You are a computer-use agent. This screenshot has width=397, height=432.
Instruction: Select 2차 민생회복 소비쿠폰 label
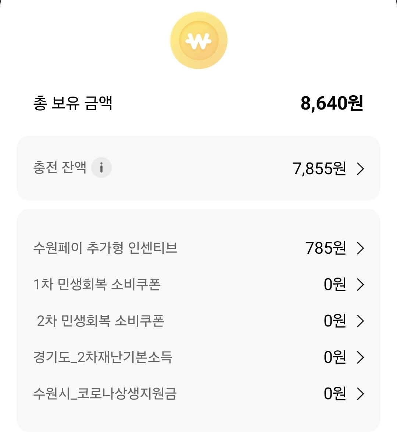coord(100,321)
